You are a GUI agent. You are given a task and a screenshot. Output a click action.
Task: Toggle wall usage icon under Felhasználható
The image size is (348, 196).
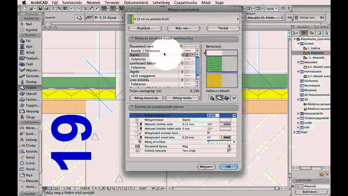click(212, 98)
